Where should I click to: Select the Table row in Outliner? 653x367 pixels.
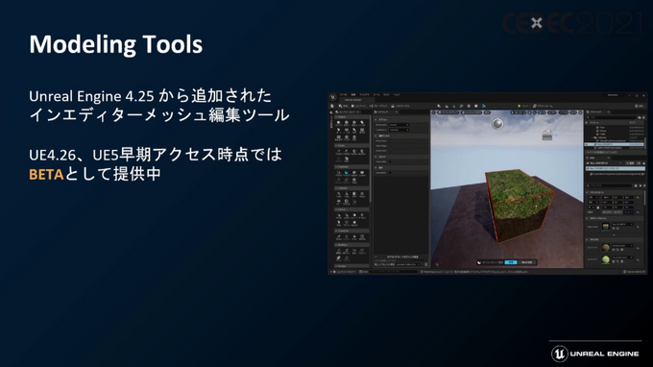click(x=615, y=135)
